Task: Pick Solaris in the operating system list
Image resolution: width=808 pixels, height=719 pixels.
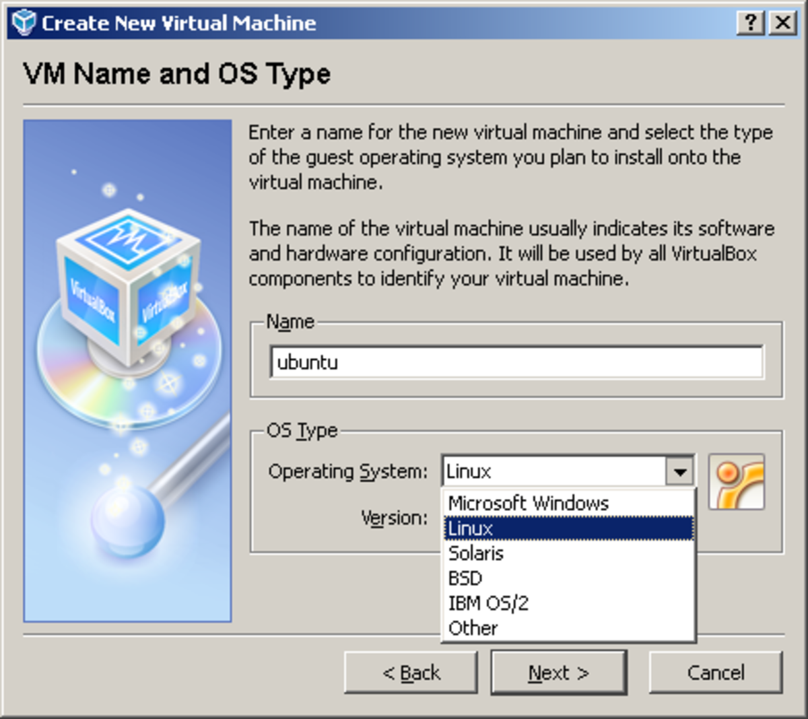Action: coord(476,553)
